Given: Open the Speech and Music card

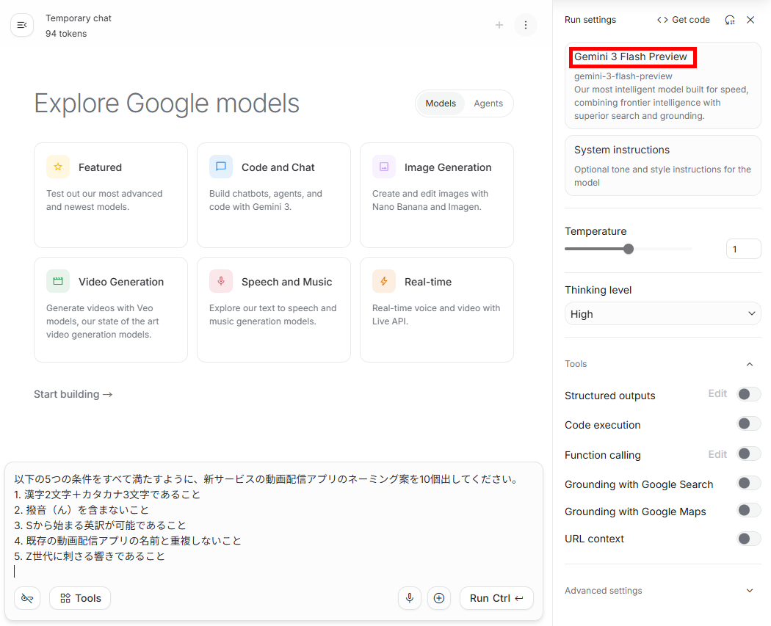Looking at the screenshot, I should pos(274,310).
